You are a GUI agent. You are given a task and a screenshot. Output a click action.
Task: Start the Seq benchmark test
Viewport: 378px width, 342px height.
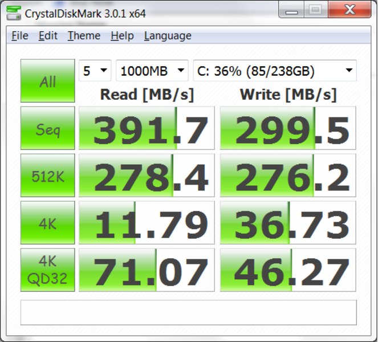(48, 128)
